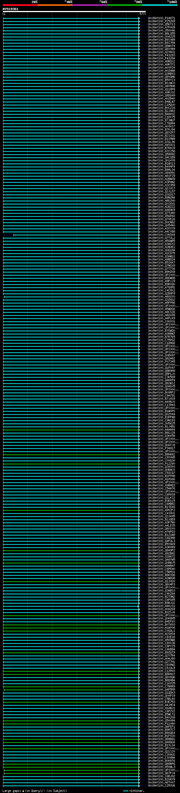Select last hit UniRef100_C2MXU6
Viewport: 180px width, 793px height.
pyautogui.click(x=161, y=785)
